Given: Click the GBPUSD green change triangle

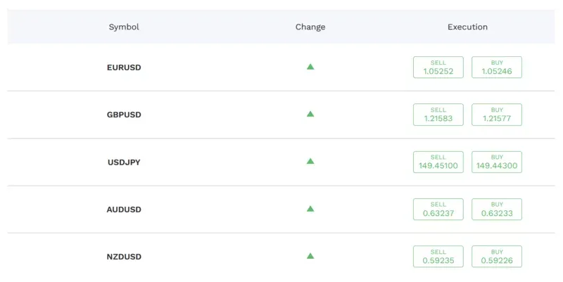Looking at the screenshot, I should coord(310,114).
